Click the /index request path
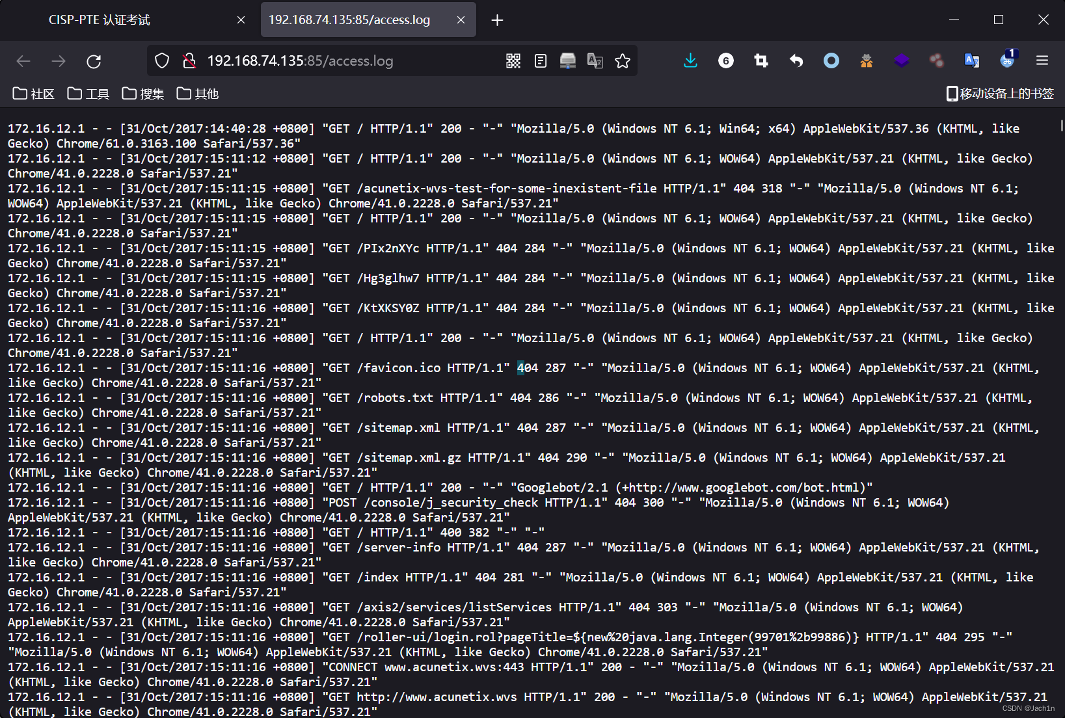 coord(377,578)
